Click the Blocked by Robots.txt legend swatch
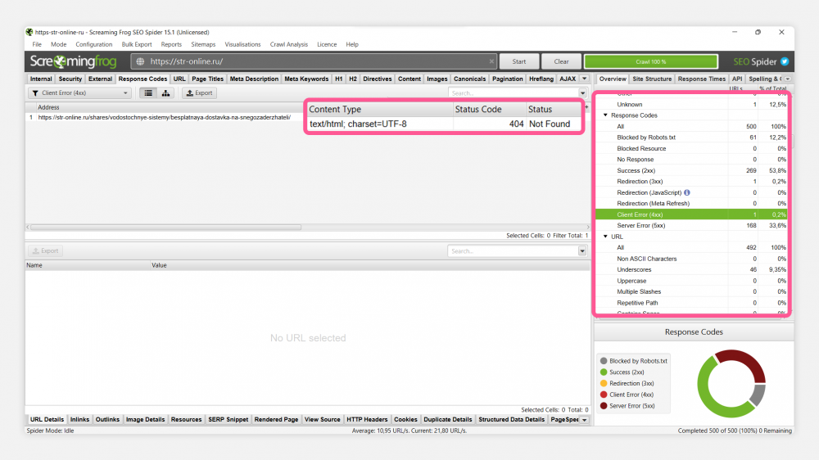 tap(604, 361)
